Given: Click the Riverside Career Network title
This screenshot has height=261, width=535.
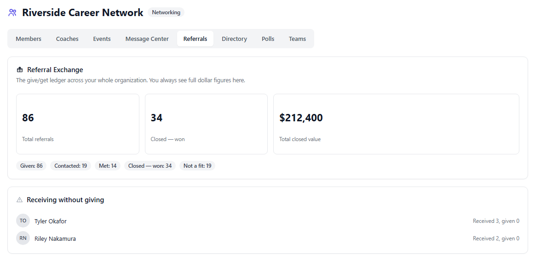Looking at the screenshot, I should point(82,13).
